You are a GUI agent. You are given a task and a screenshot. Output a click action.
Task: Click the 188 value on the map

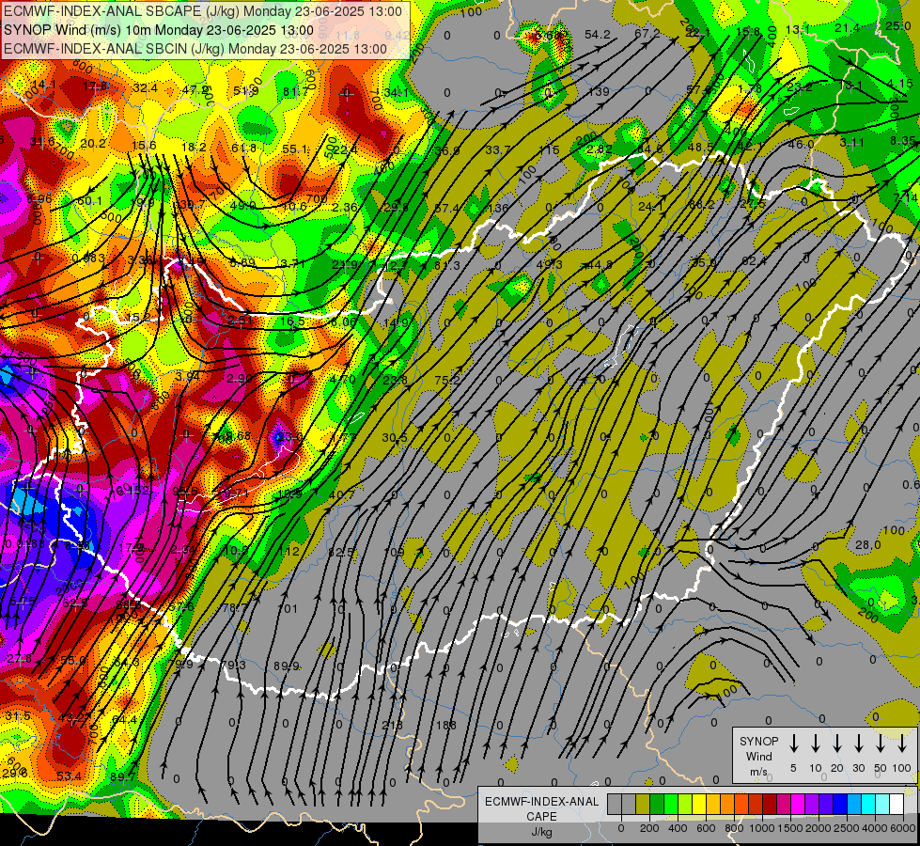pyautogui.click(x=446, y=725)
